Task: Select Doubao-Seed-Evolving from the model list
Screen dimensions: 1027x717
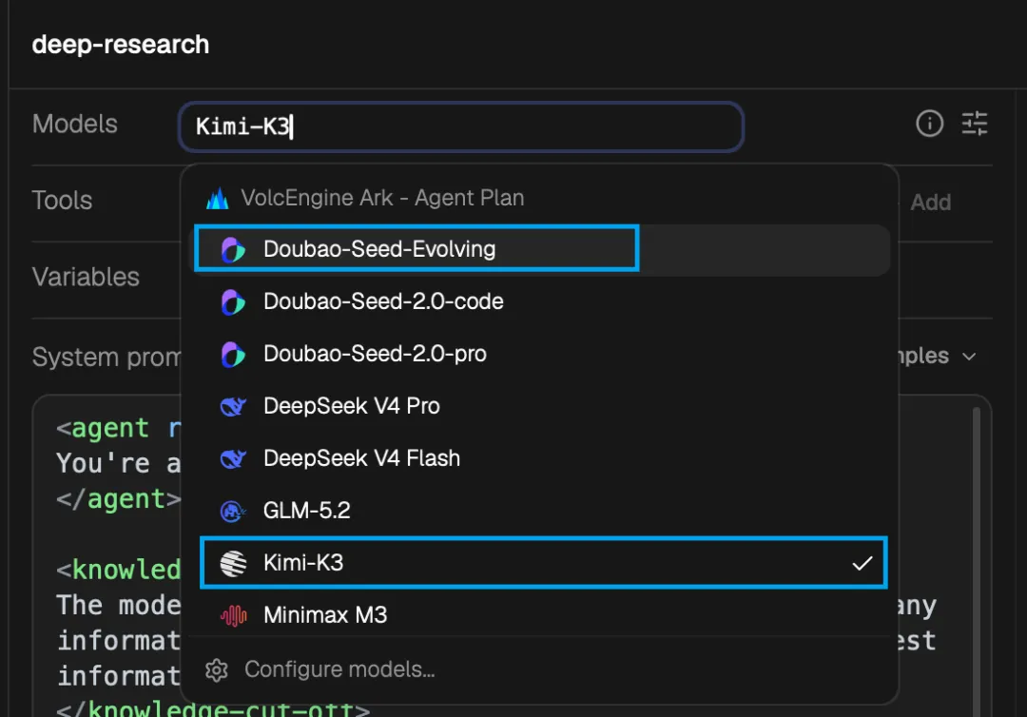Action: 542,249
